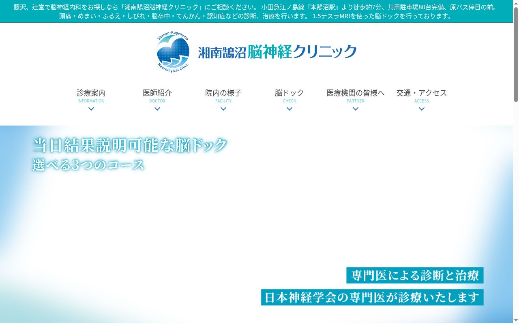Open the 診療案内 INFORMATION menu
Image resolution: width=519 pixels, height=324 pixels.
tap(91, 96)
